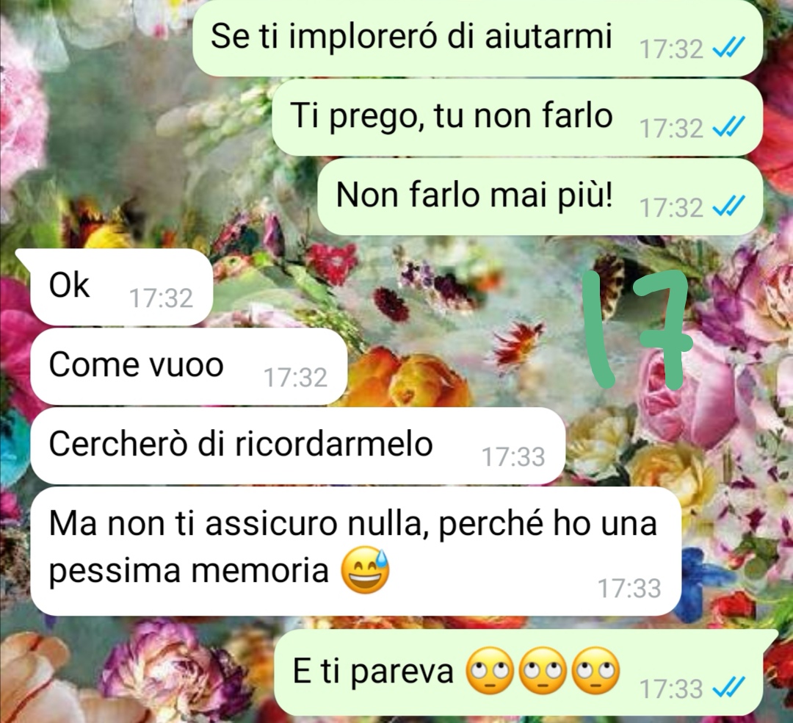Select the received 'Ok' message
793x723 pixels.
point(121,287)
